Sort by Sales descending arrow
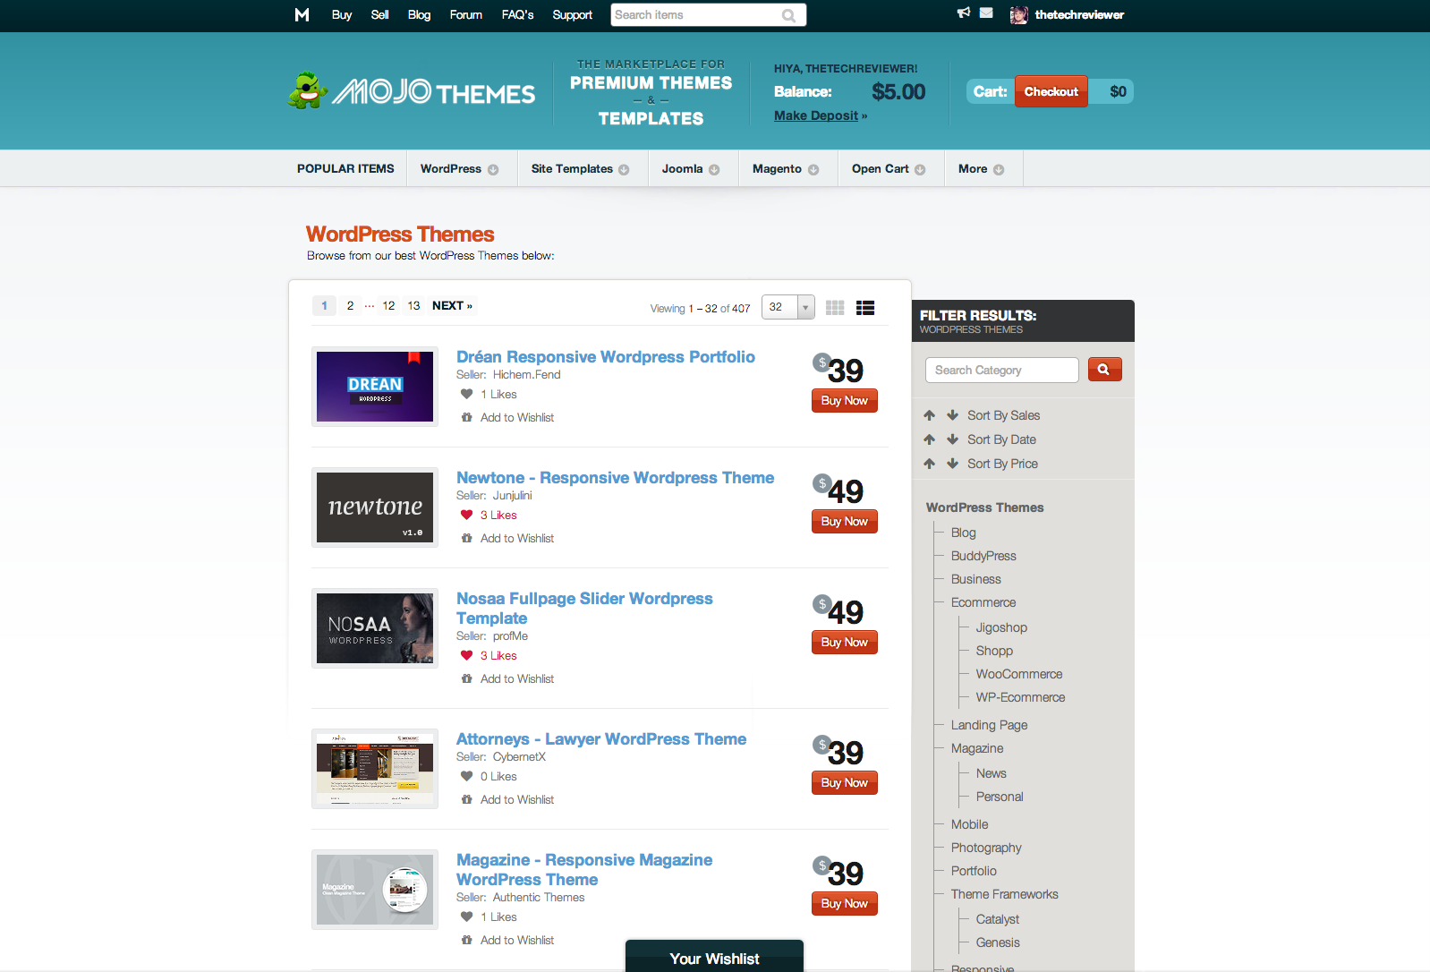 [x=953, y=415]
